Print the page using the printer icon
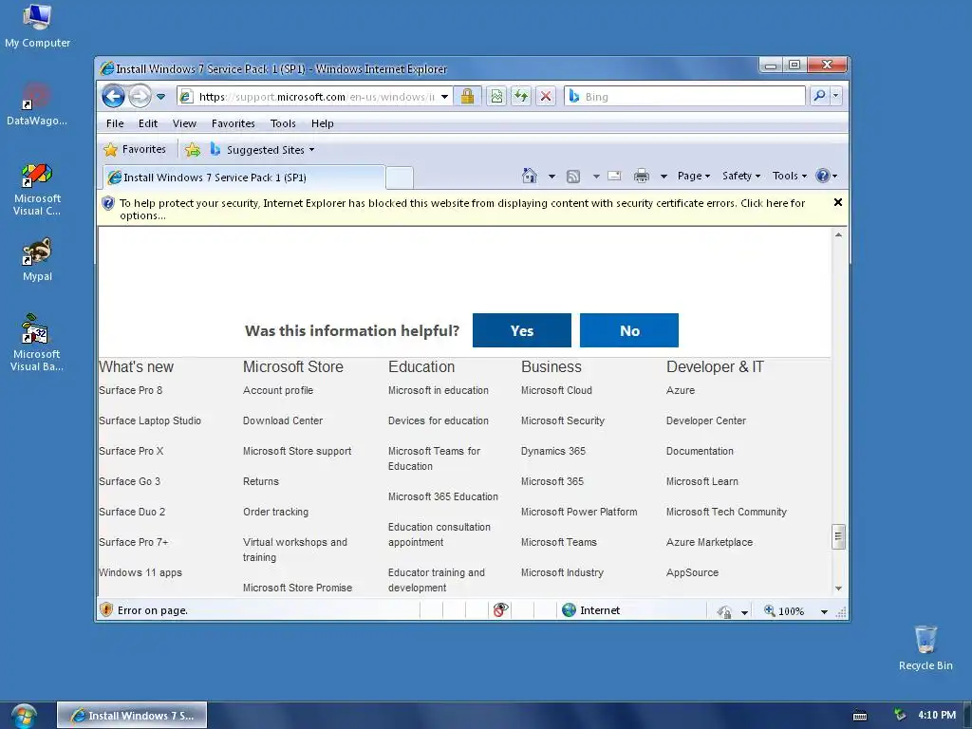Viewport: 972px width, 729px height. click(x=642, y=176)
